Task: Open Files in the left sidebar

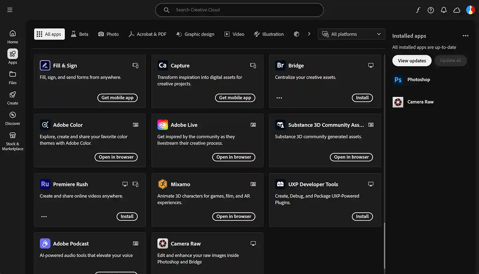Action: click(13, 78)
